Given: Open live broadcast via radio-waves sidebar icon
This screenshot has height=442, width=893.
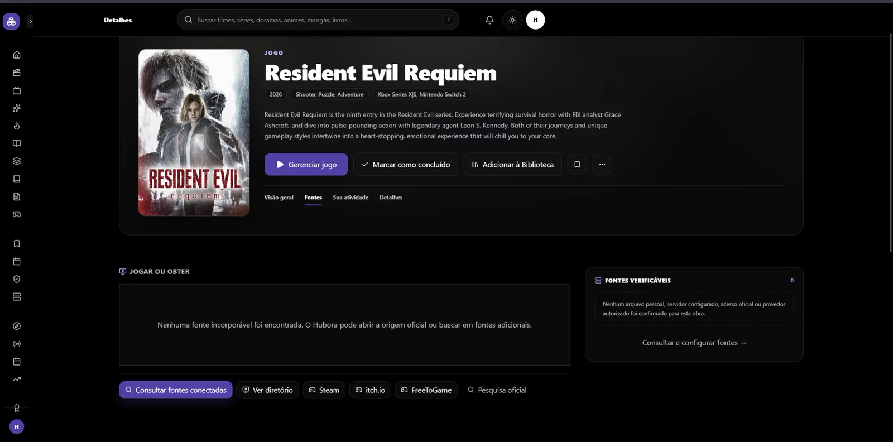Looking at the screenshot, I should click(17, 344).
